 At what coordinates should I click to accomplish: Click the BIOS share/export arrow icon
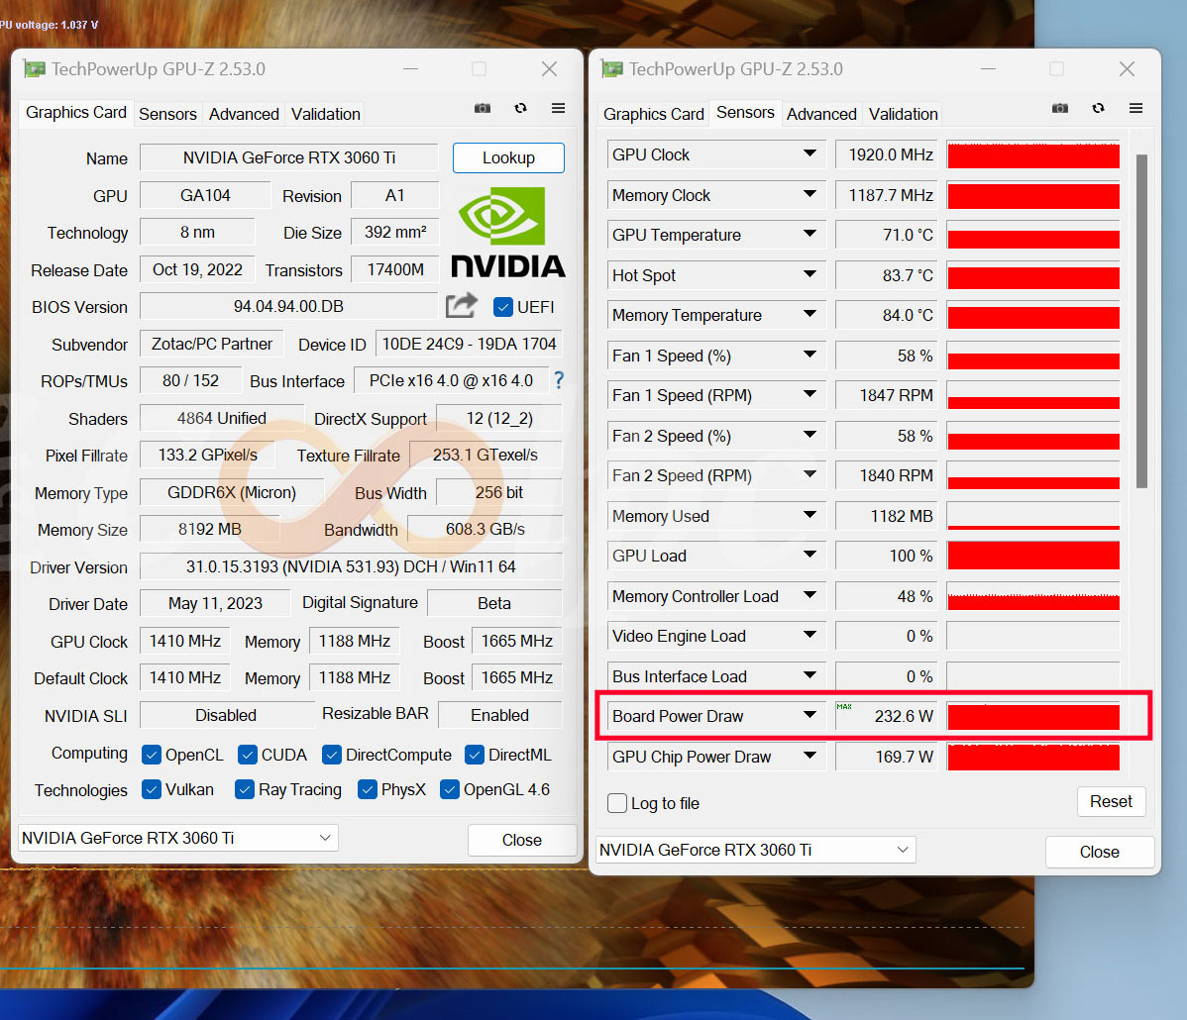tap(461, 306)
